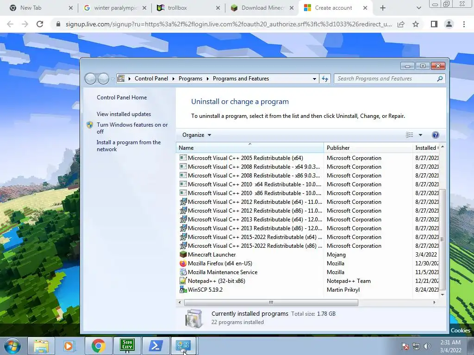Open Control Panel Home link

coord(122,98)
